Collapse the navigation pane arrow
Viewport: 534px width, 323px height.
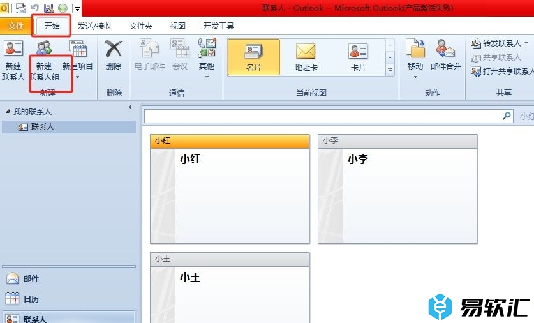(130, 107)
